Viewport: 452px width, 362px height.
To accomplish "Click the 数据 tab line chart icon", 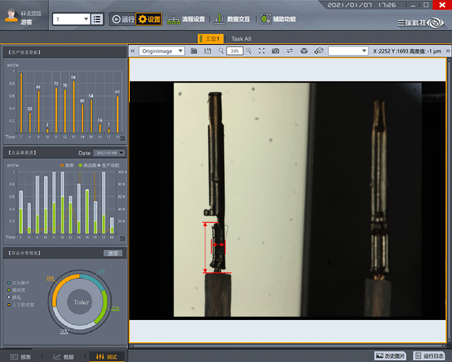I will point(57,357).
